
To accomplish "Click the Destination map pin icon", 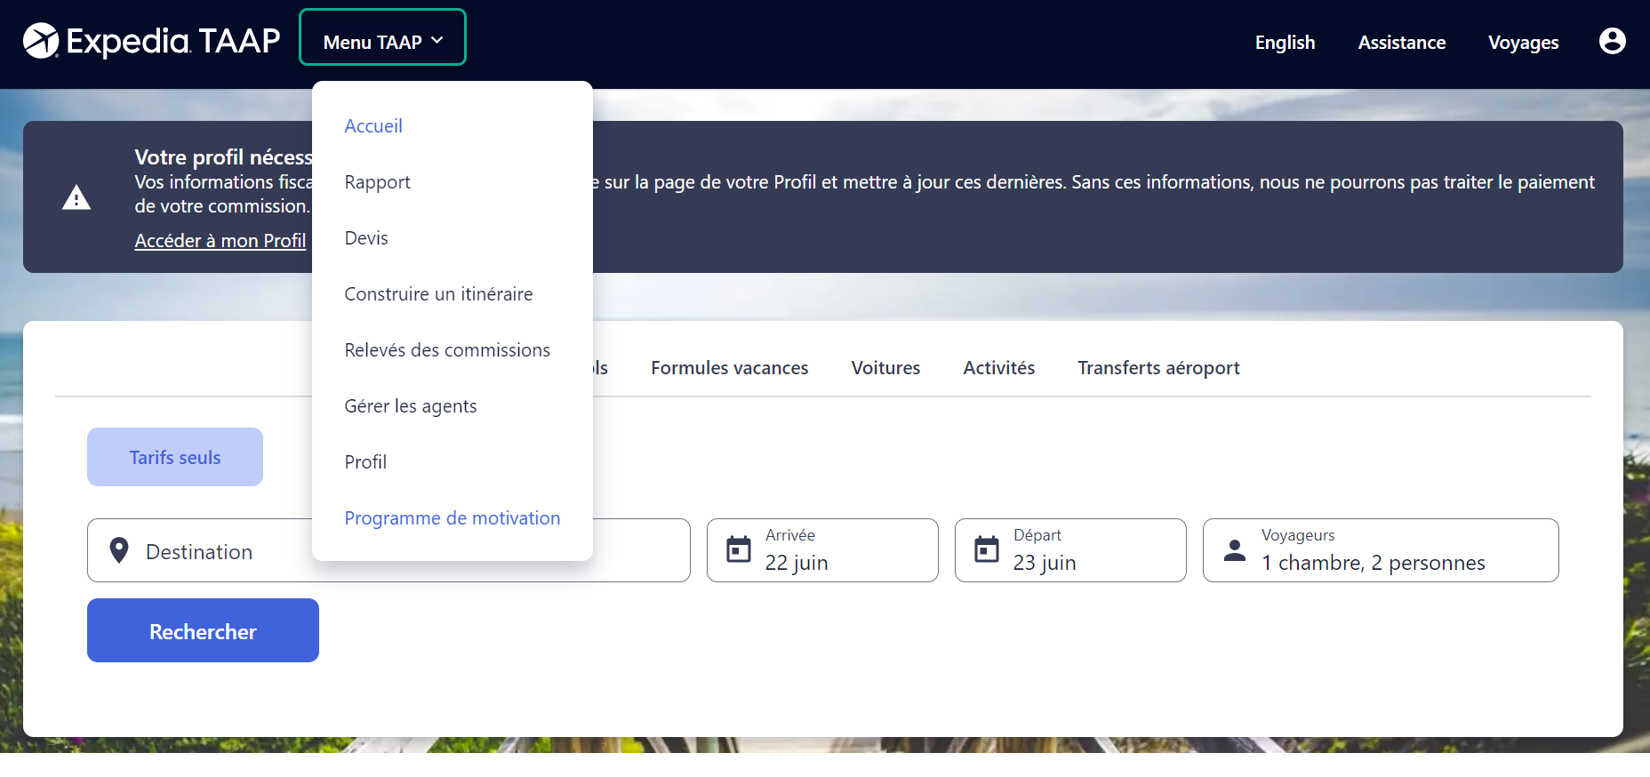I will [x=119, y=550].
